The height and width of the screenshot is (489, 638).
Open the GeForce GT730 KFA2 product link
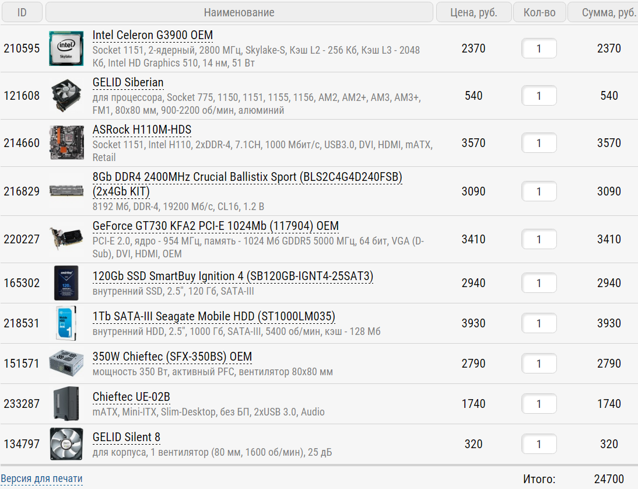click(216, 226)
